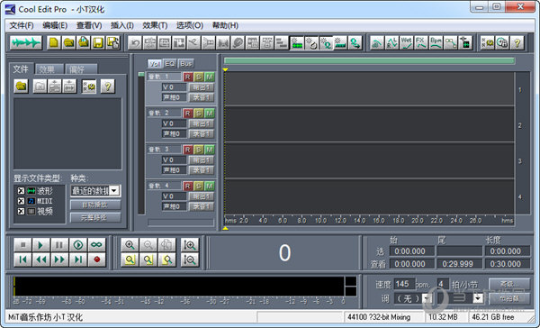Click the 高级... button
540x328 pixels.
pyautogui.click(x=509, y=284)
